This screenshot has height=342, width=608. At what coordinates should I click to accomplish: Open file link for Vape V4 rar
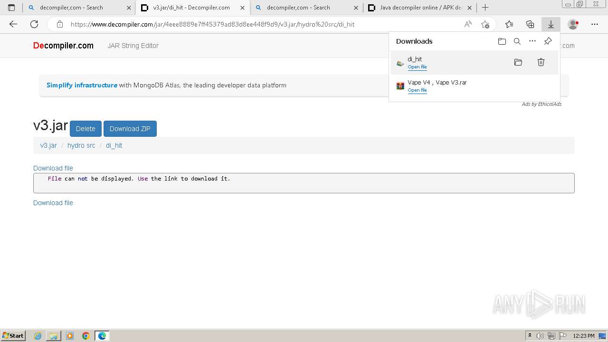417,90
